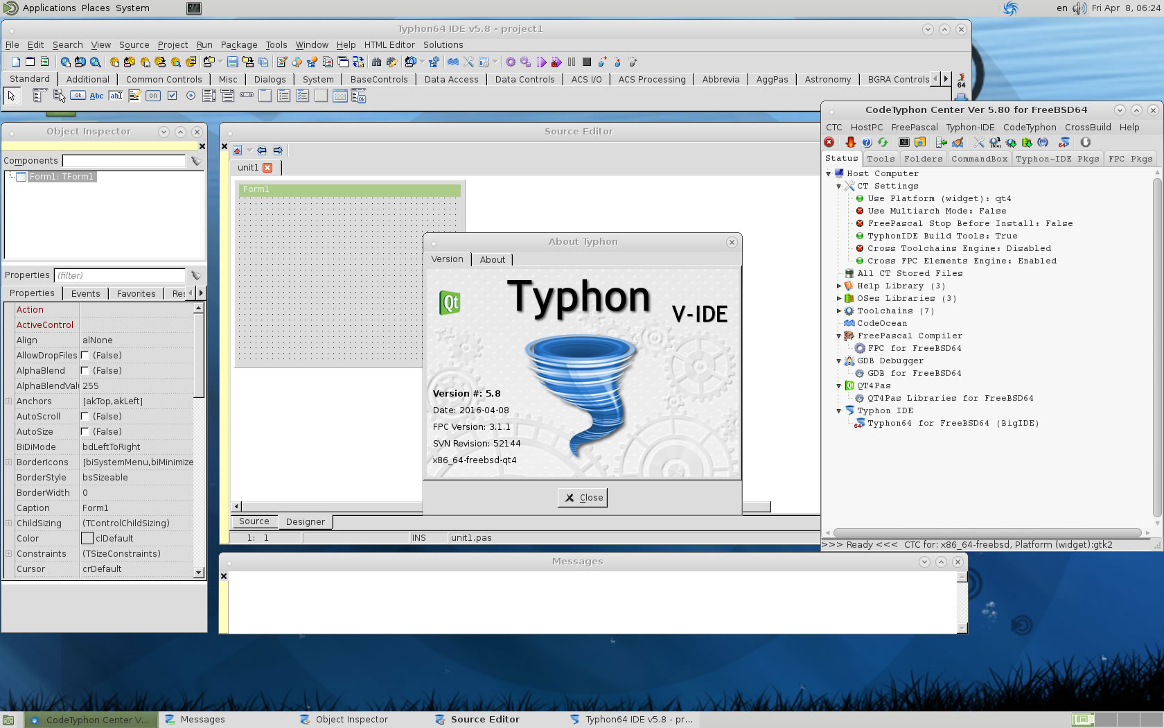Click the clDefault color swatch
This screenshot has height=728, width=1164.
[x=87, y=539]
